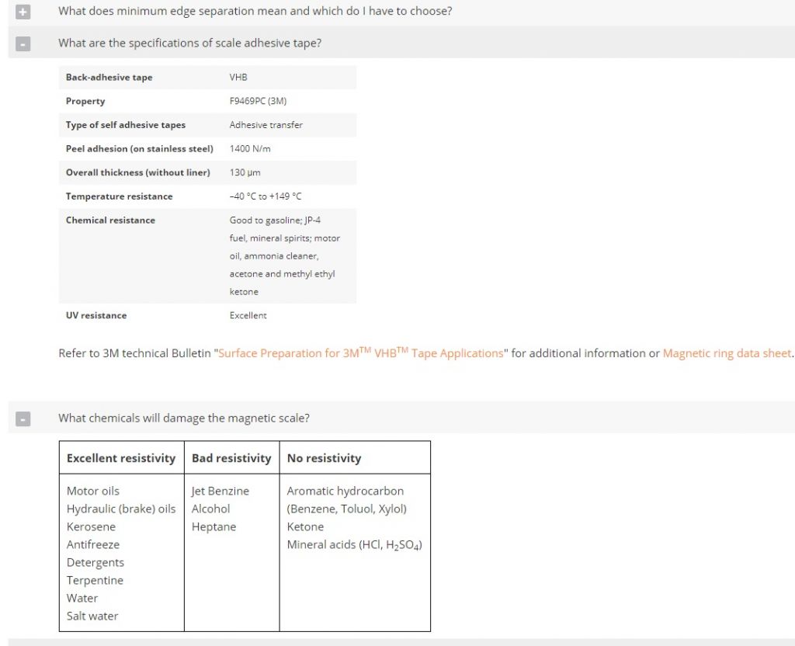The height and width of the screenshot is (646, 795).
Task: Click the Temperature resistance row label
Action: tap(119, 196)
